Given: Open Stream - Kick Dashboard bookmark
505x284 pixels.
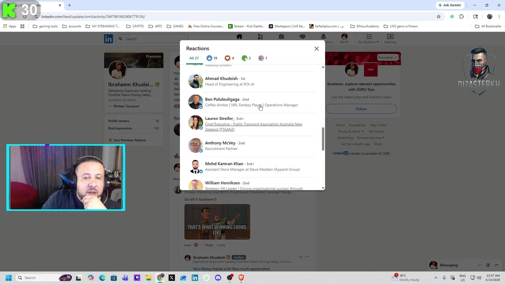Looking at the screenshot, I should click(x=246, y=26).
